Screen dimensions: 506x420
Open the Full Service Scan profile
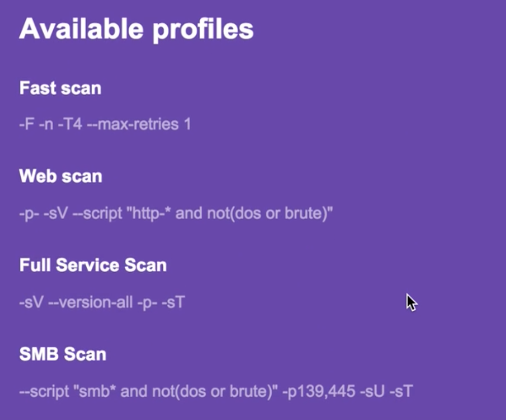[93, 265]
